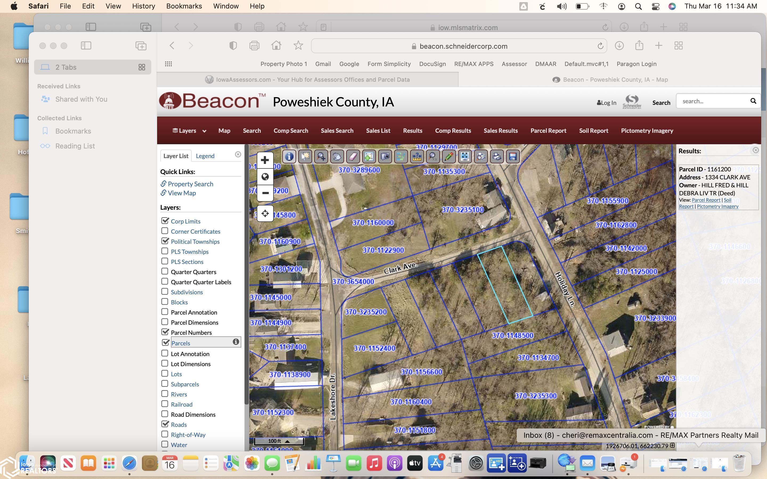Select the green pencil draw tool
This screenshot has height=479, width=767.
click(x=449, y=156)
